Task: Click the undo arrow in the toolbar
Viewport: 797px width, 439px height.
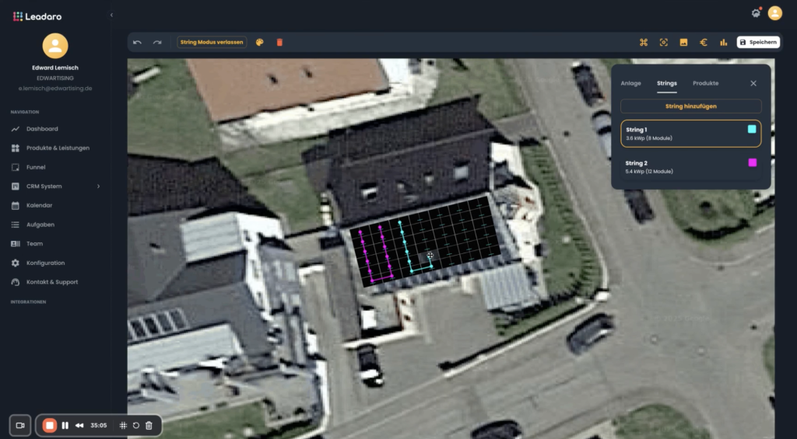Action: point(137,42)
